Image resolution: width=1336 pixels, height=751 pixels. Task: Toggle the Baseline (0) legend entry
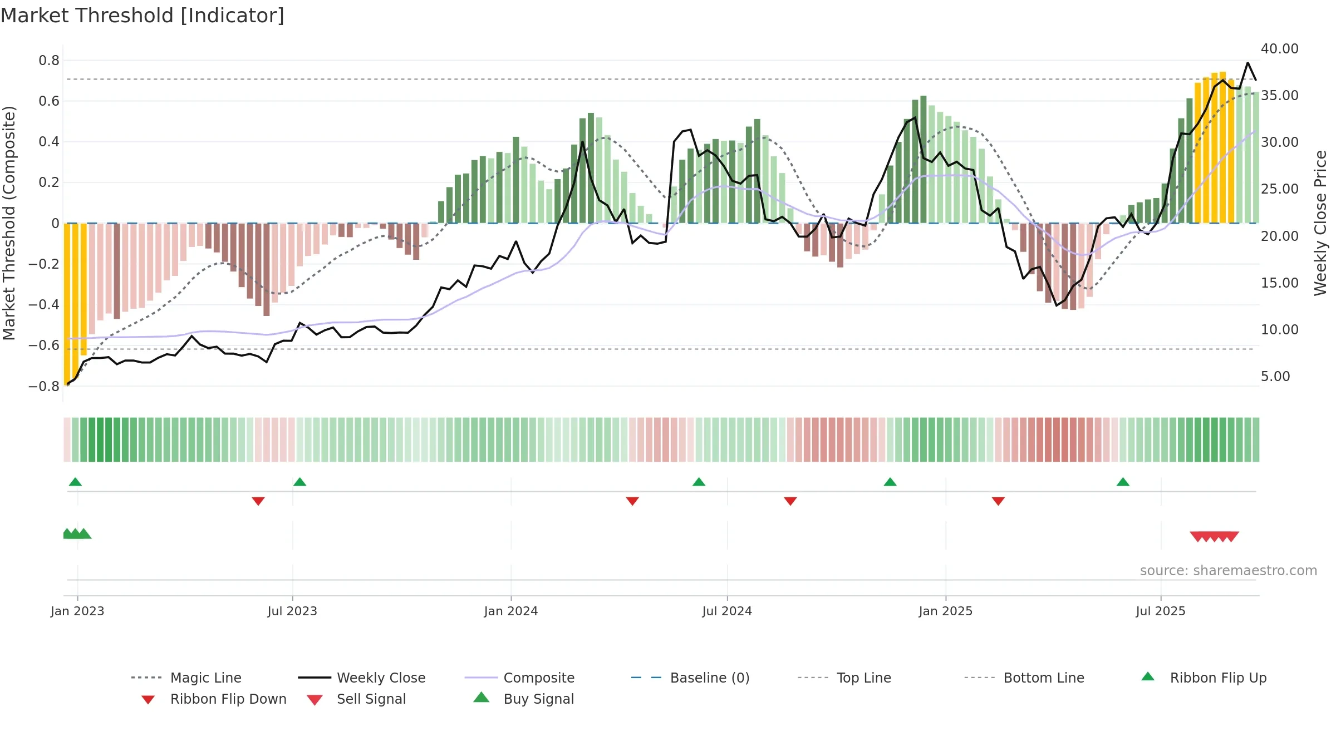[x=690, y=678]
